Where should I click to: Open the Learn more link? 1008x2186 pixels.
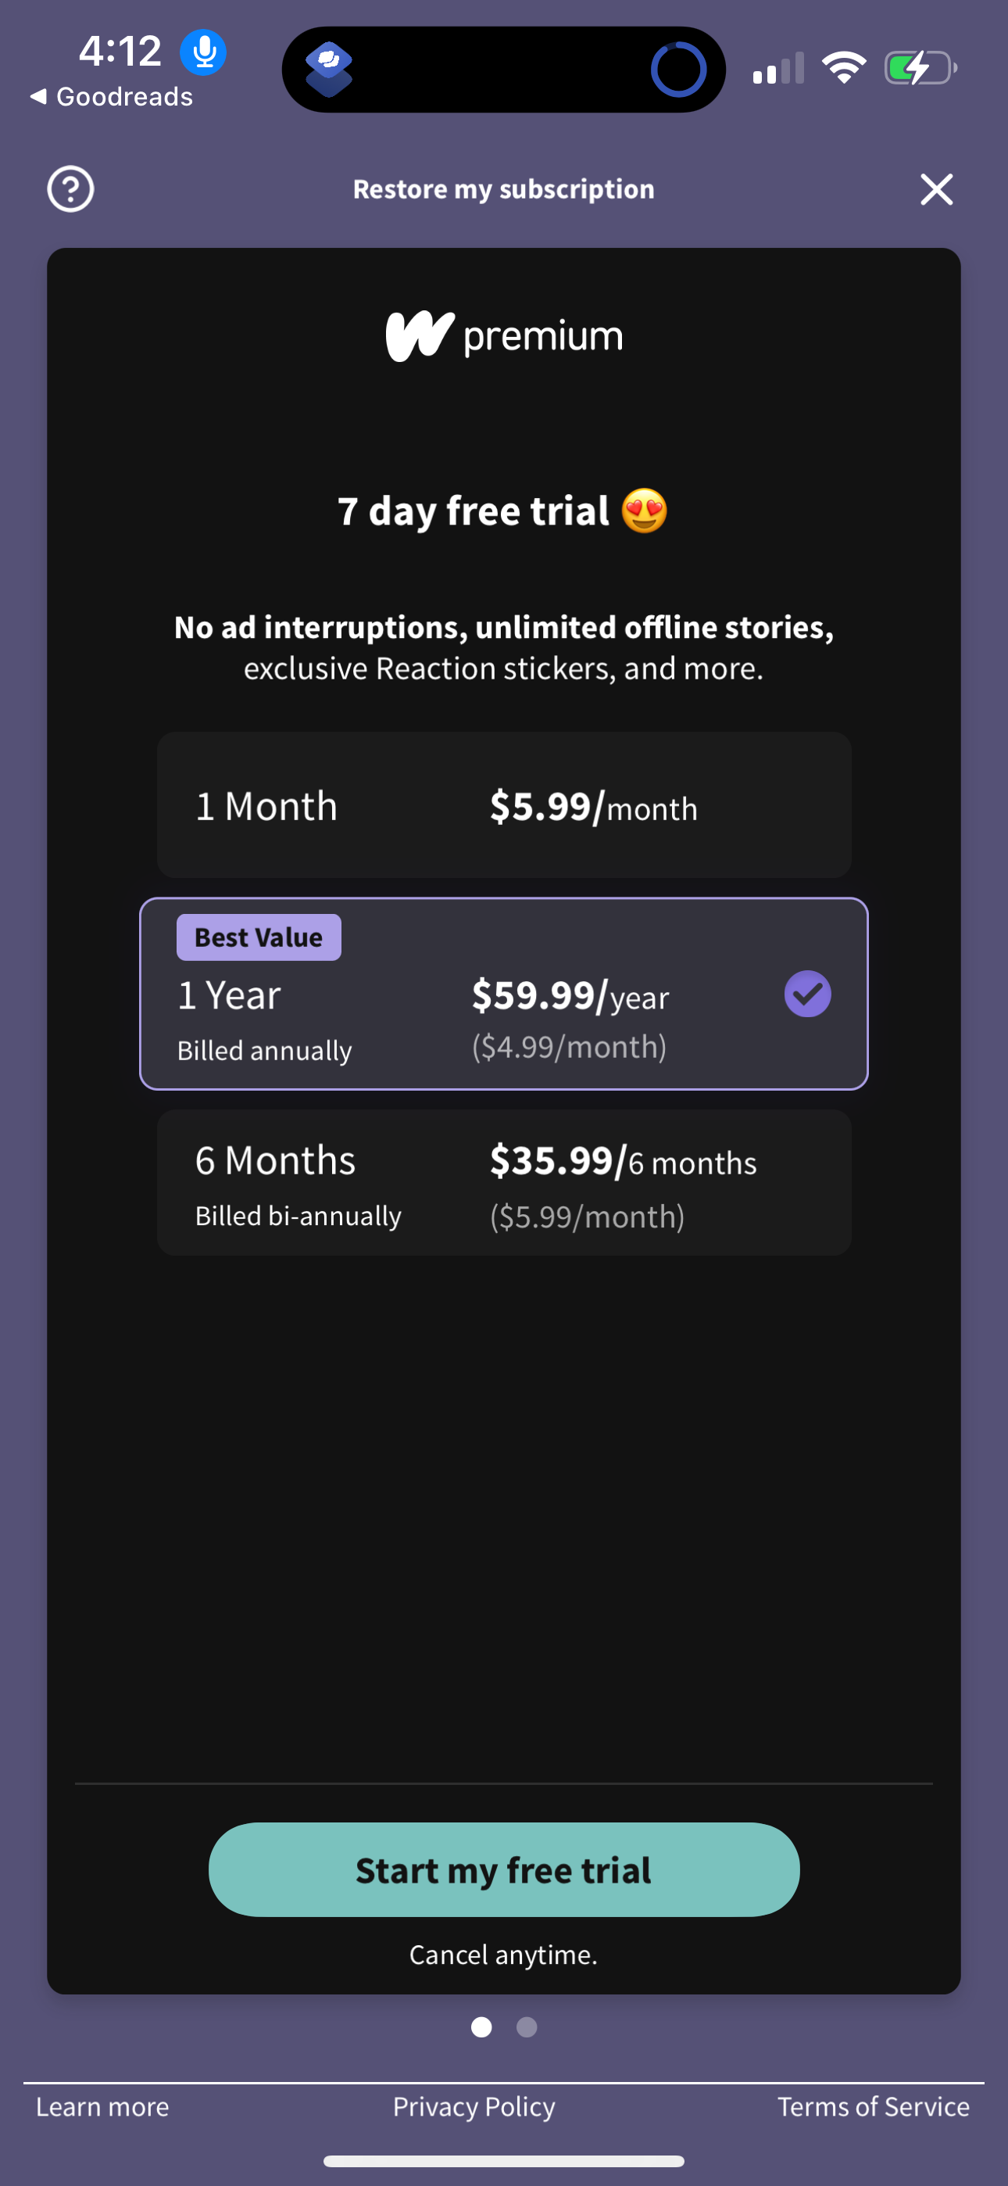tap(102, 2107)
